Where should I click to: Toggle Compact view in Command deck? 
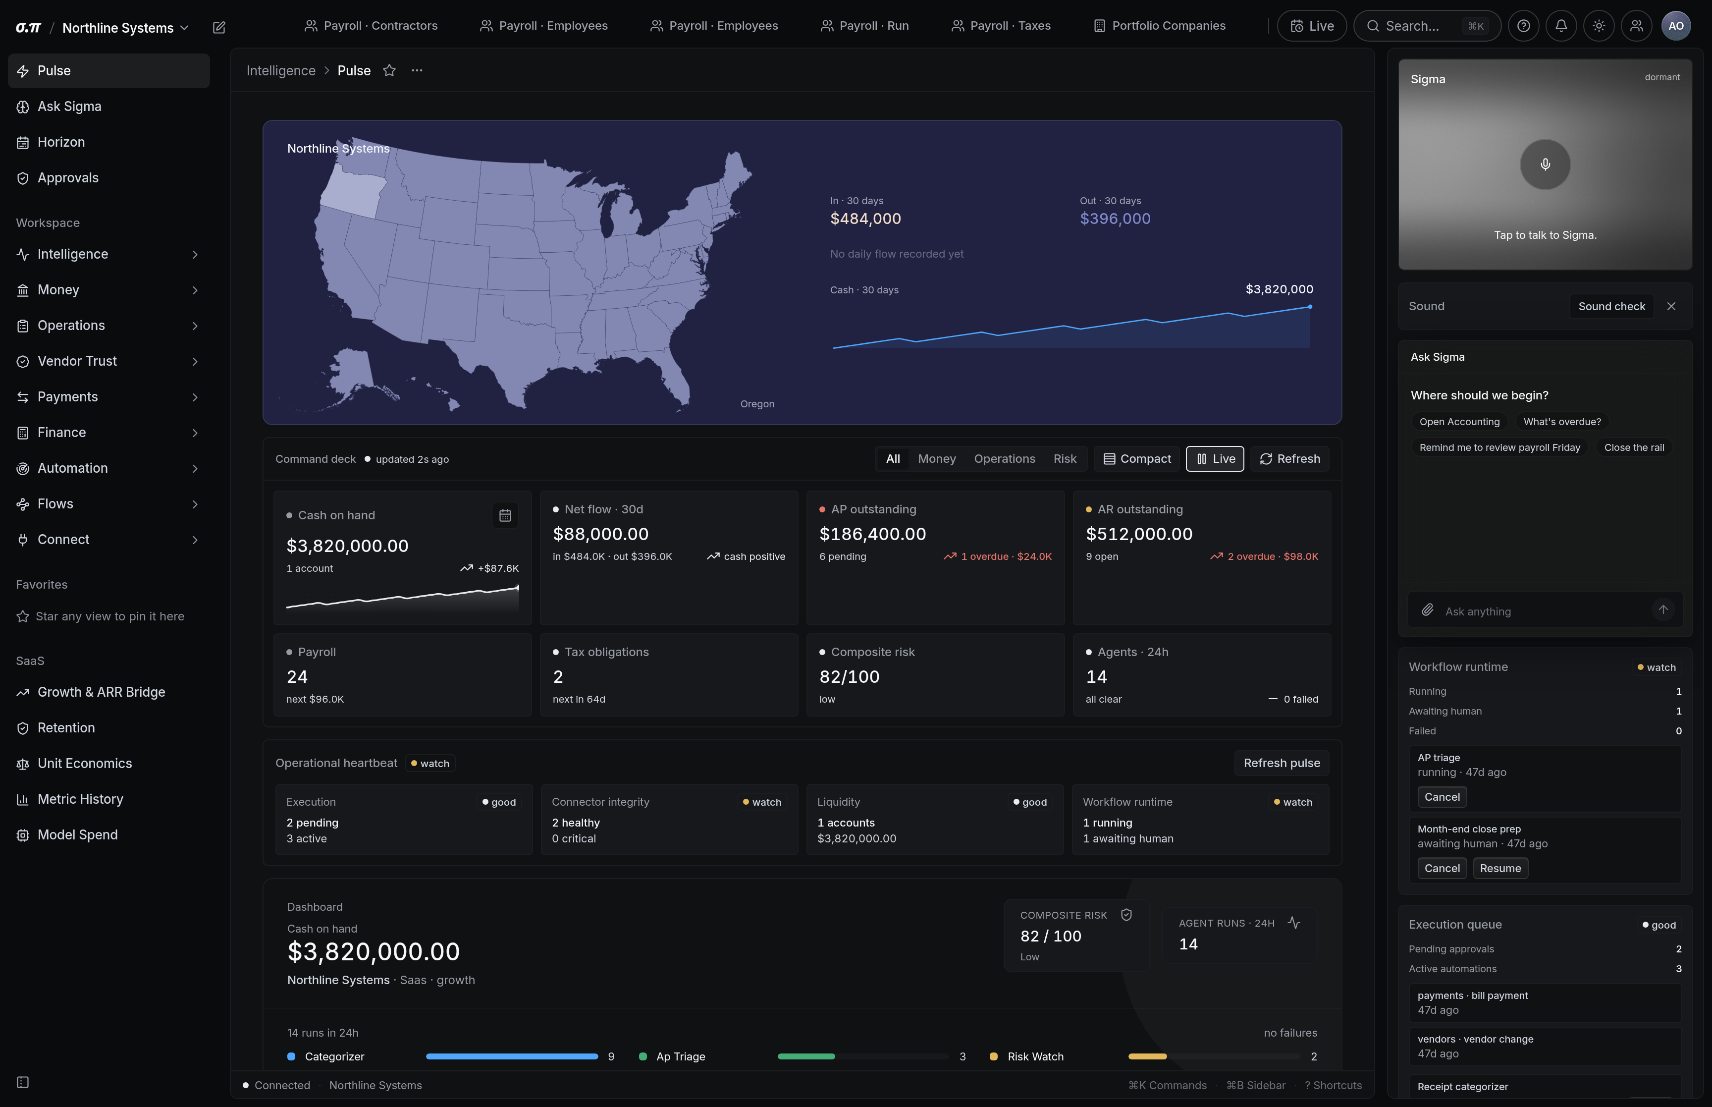pos(1136,459)
